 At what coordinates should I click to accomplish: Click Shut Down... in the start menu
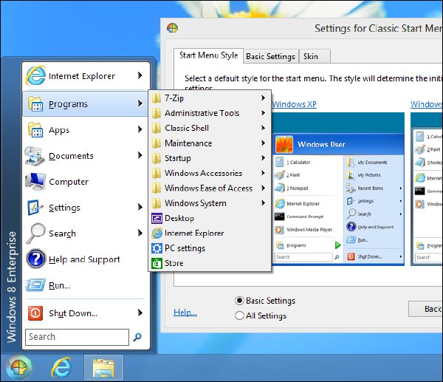point(86,313)
